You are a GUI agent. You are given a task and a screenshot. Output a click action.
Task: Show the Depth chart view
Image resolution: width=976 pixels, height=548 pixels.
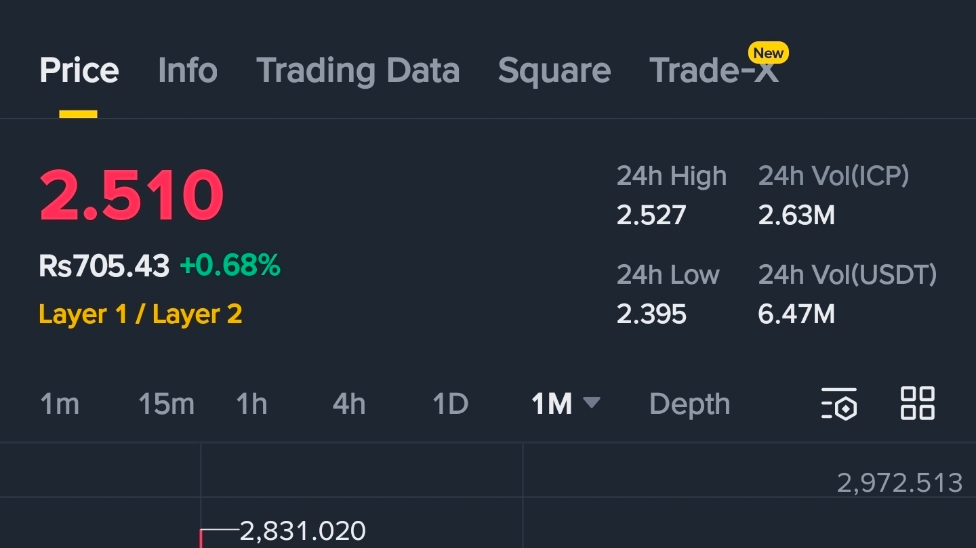(x=689, y=404)
